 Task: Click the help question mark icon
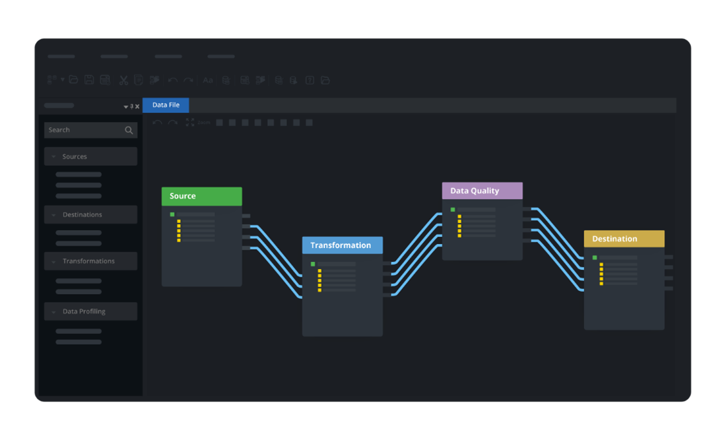click(x=310, y=80)
